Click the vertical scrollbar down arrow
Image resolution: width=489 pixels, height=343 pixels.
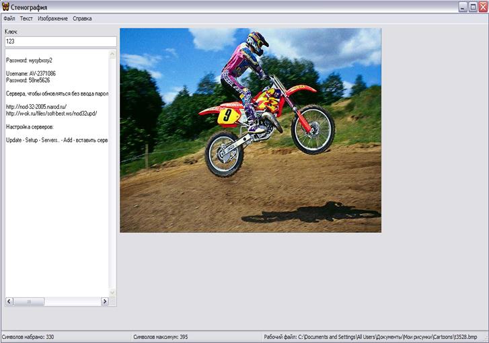112,293
